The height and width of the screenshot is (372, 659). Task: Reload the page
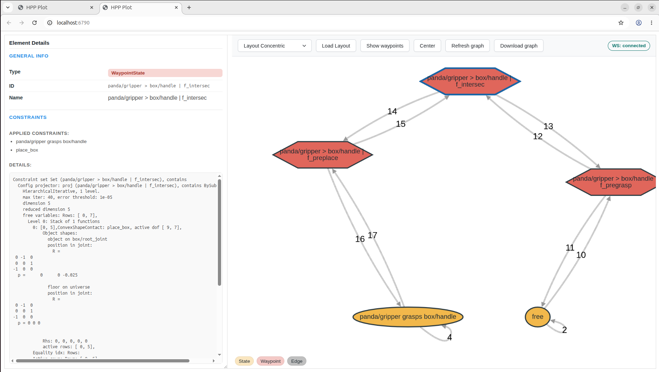(x=34, y=23)
